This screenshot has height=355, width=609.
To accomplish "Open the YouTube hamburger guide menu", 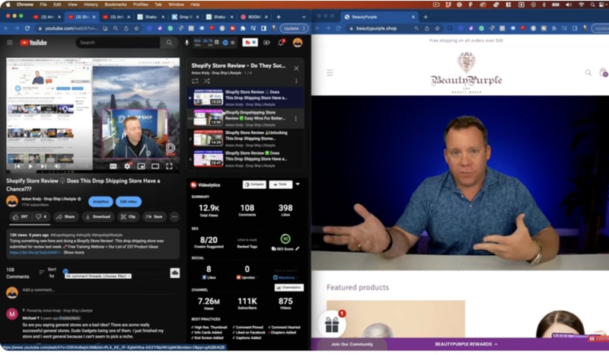I will click(10, 43).
